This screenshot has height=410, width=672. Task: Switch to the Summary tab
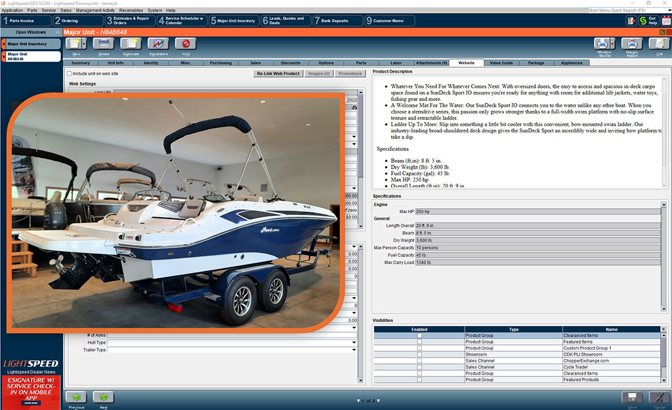pyautogui.click(x=80, y=63)
